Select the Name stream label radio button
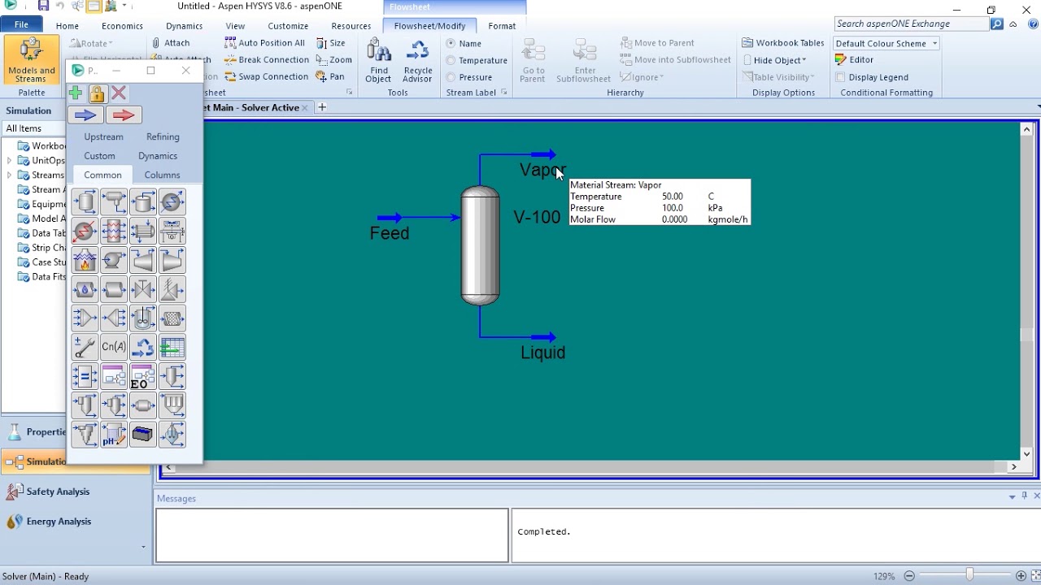The height and width of the screenshot is (585, 1041). tap(451, 43)
